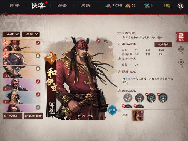Tap the teal token currency icon

[x=147, y=6]
